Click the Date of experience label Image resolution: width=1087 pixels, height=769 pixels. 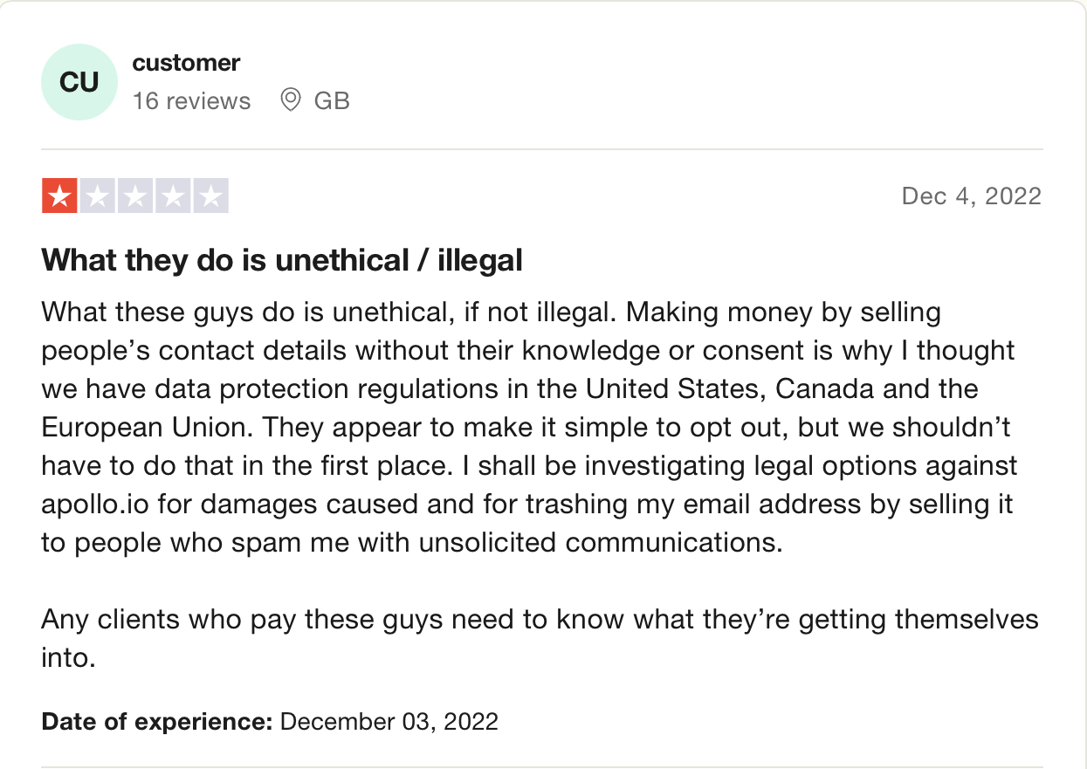pyautogui.click(x=157, y=722)
